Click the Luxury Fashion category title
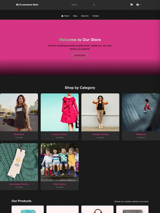This screenshot has height=213, width=160. tap(59, 134)
